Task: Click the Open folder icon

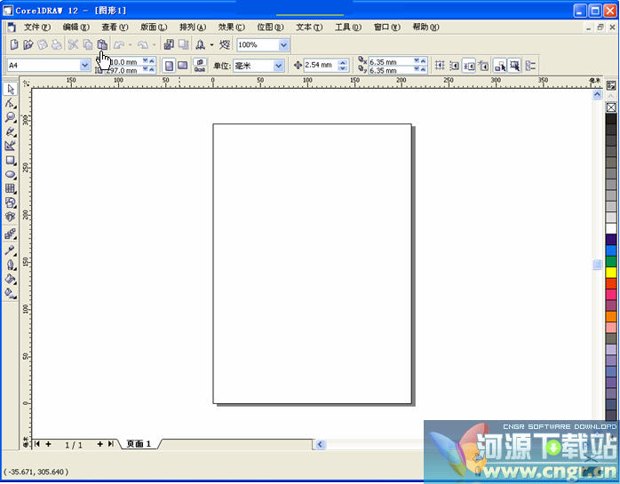Action: pyautogui.click(x=28, y=44)
